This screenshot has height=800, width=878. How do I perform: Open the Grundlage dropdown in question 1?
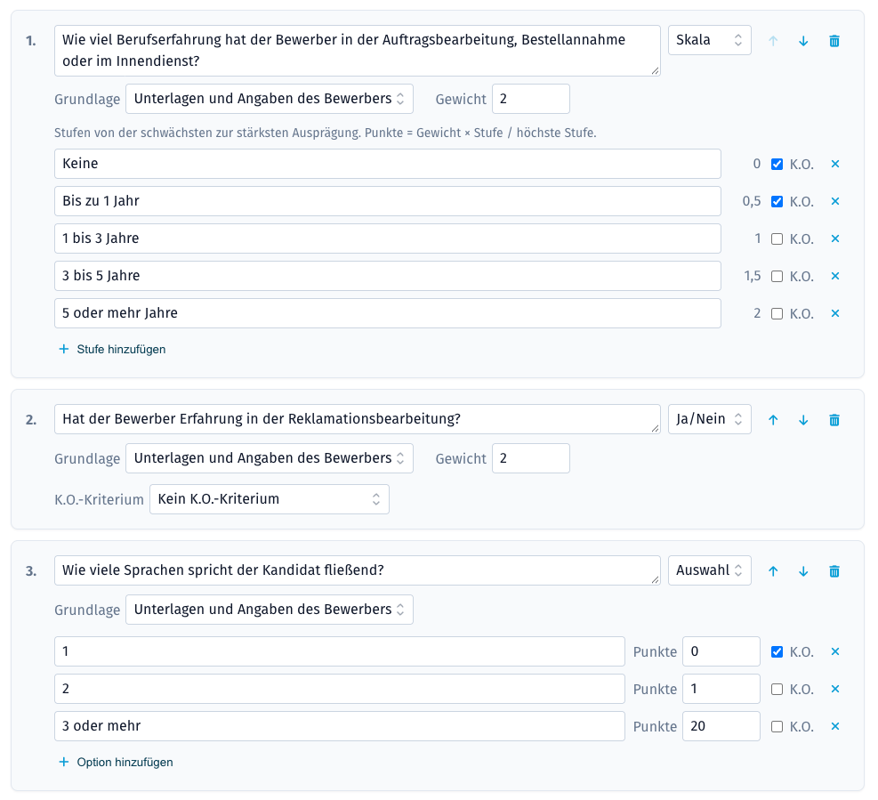270,99
